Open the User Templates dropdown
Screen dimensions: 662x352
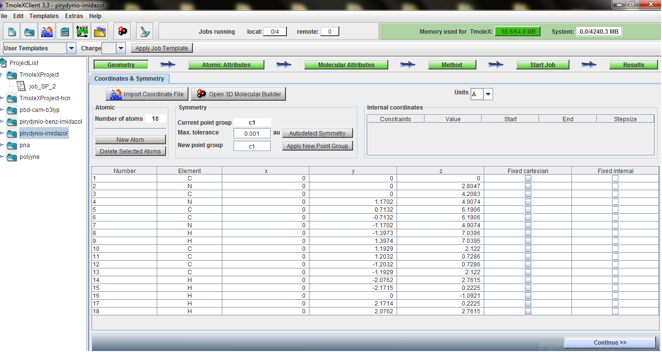[71, 48]
